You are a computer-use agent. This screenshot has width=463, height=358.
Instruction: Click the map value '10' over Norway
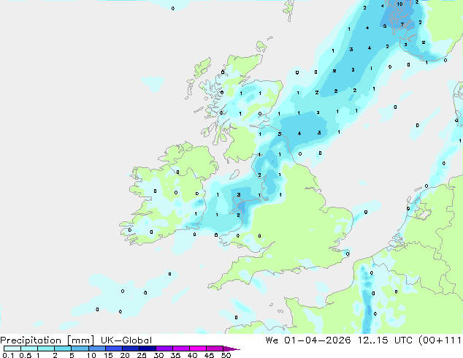point(399,4)
